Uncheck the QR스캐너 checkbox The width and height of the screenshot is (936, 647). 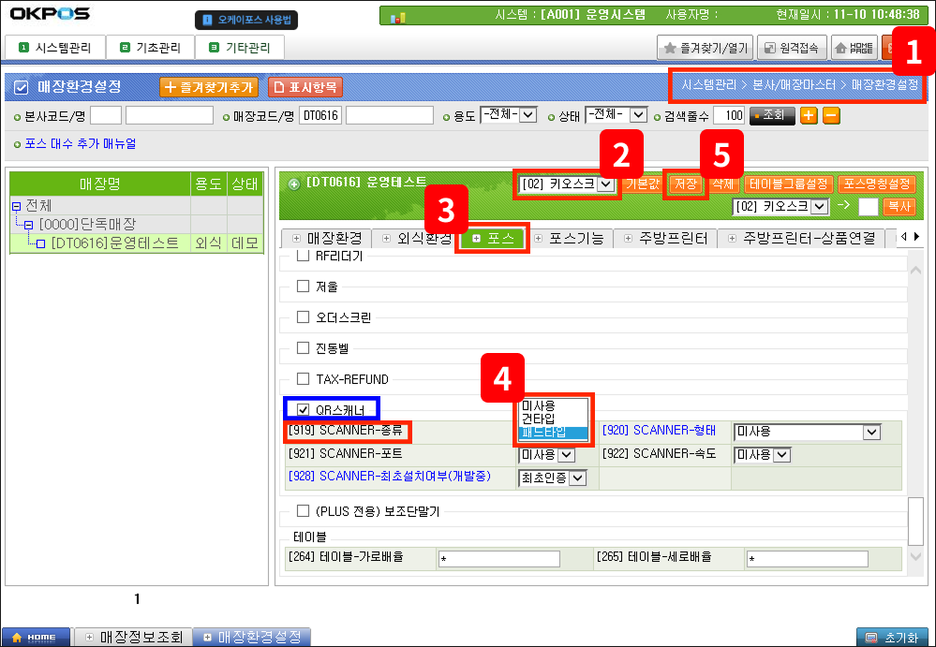click(x=303, y=409)
